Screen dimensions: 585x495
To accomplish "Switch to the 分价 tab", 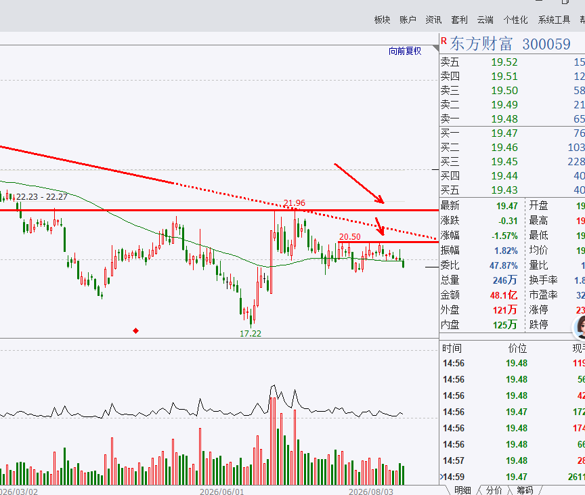I will 493,490.
